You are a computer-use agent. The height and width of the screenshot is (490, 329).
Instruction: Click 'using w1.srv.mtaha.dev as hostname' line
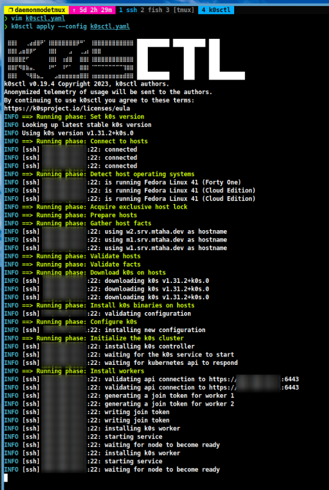[116, 248]
